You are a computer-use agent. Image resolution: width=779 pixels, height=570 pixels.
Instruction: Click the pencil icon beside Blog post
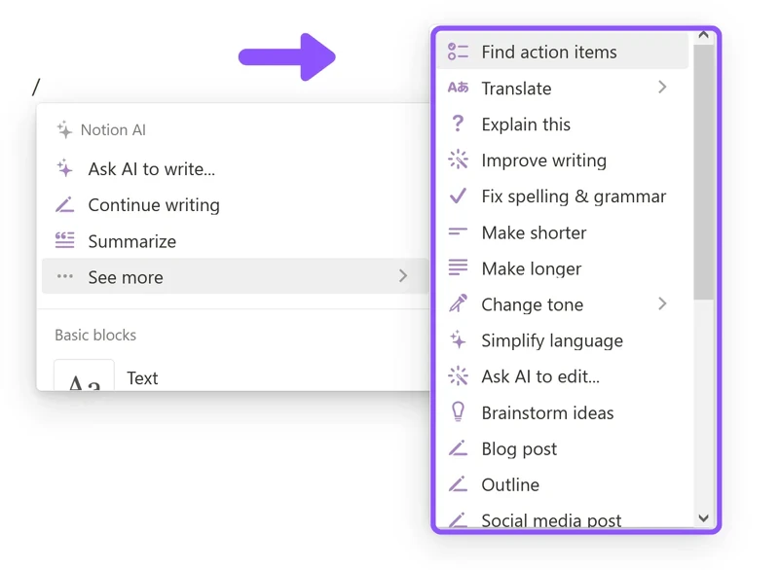pos(457,448)
